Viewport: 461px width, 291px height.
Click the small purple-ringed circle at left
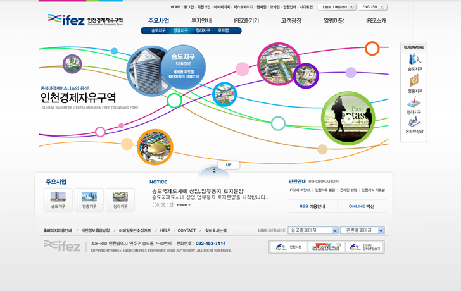coord(72,64)
